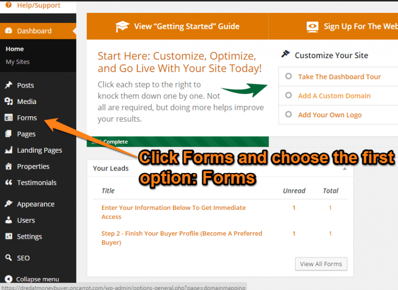Screen dimensions: 398x290
Task: Mark Take The Dashboard Tour step circle
Action: 289,76
